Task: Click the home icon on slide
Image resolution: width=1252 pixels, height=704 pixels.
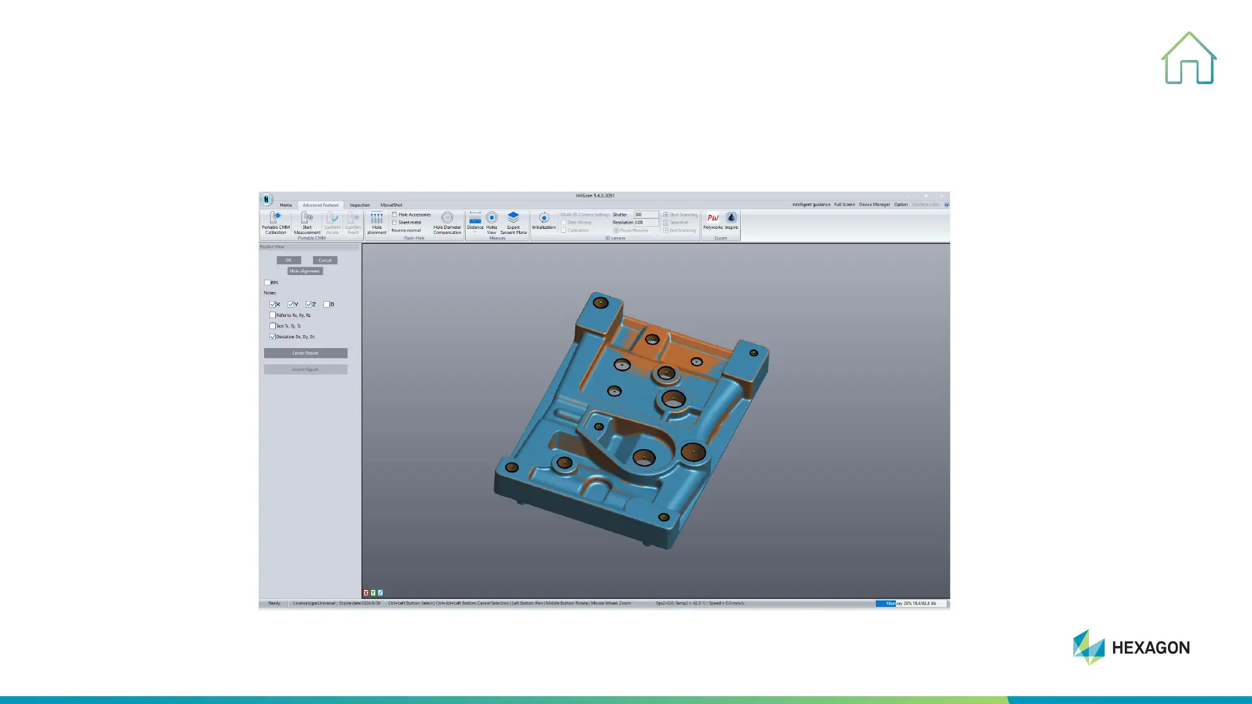Action: [x=1189, y=59]
